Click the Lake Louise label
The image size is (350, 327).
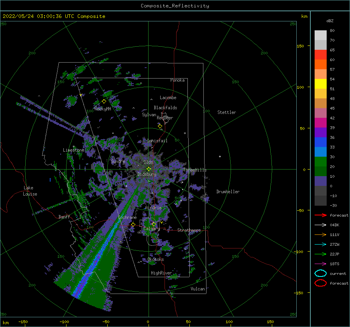30,191
